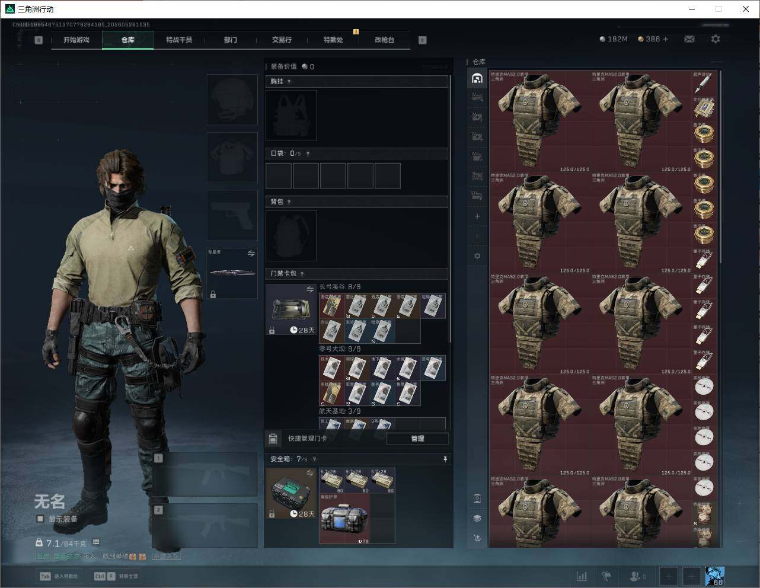
Task: Click the empty chest rig slot
Action: point(291,115)
